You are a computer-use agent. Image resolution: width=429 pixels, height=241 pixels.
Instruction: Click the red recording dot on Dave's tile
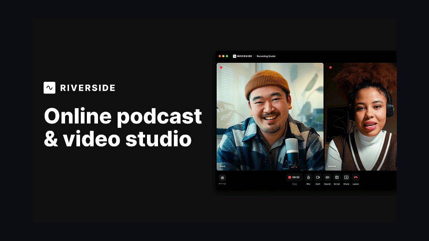221,67
